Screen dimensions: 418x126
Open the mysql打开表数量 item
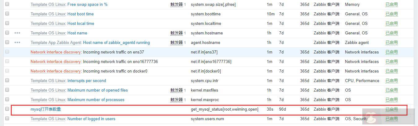(46, 109)
